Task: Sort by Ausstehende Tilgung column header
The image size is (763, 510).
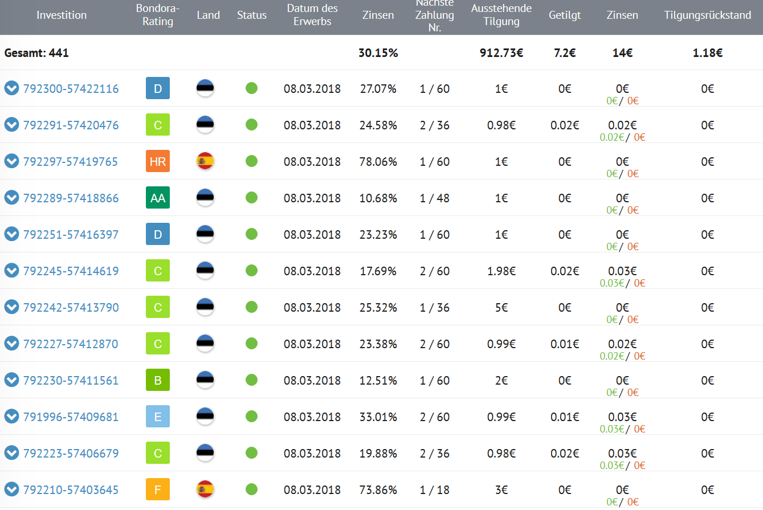Action: point(501,15)
